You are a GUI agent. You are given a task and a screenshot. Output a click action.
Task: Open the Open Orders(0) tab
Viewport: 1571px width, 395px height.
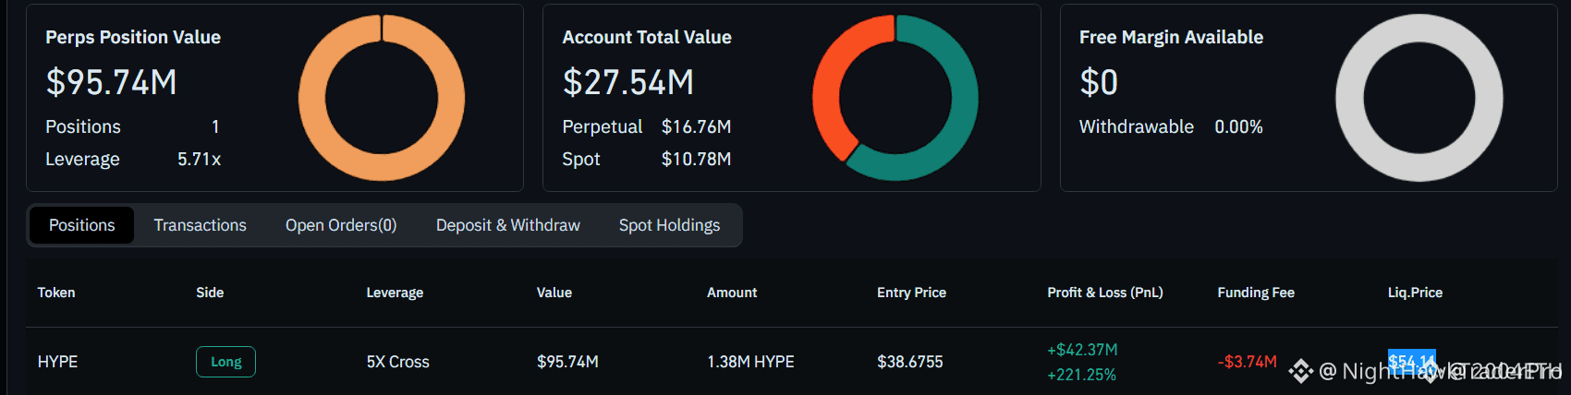[341, 225]
